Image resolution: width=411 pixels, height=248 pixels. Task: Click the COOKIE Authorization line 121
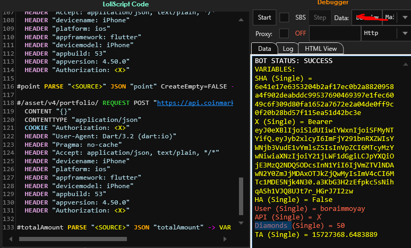[77, 128]
